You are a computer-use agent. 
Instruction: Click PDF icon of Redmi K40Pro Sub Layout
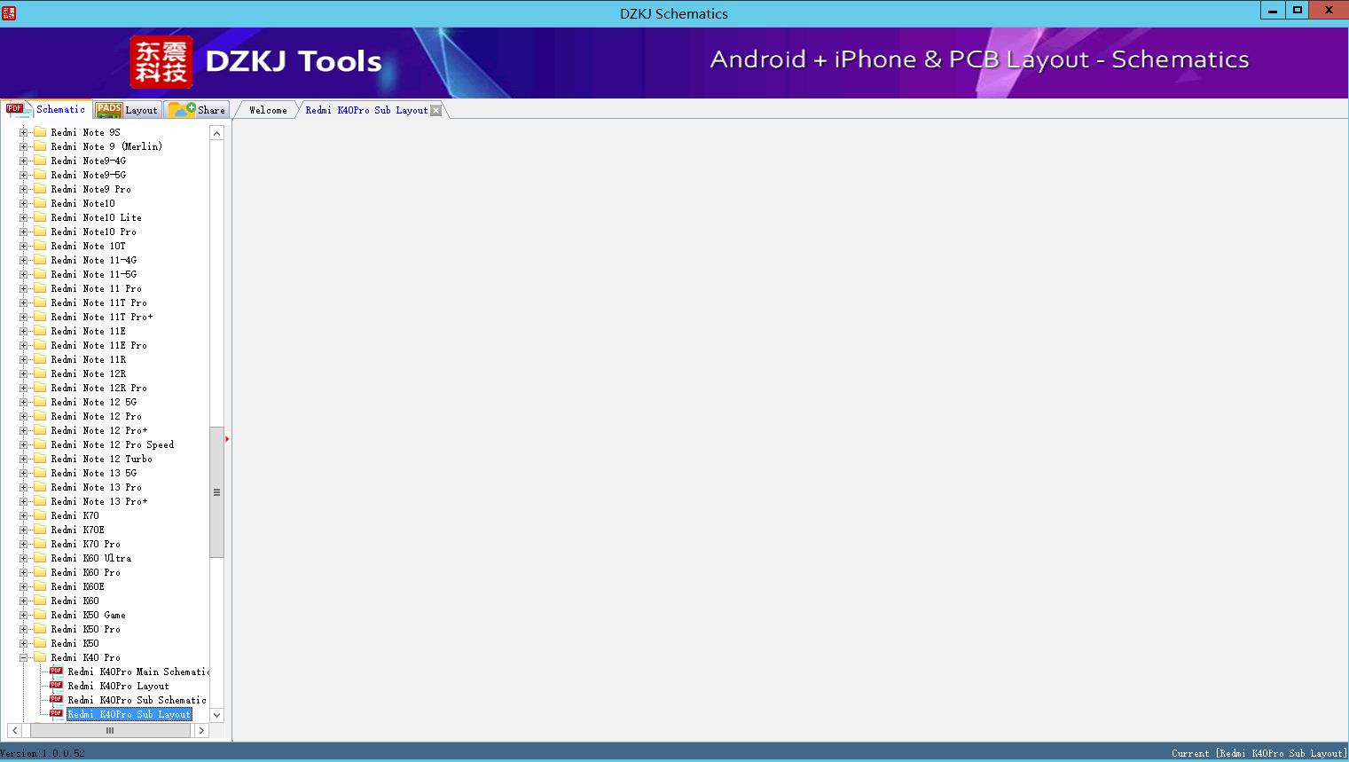pos(57,714)
